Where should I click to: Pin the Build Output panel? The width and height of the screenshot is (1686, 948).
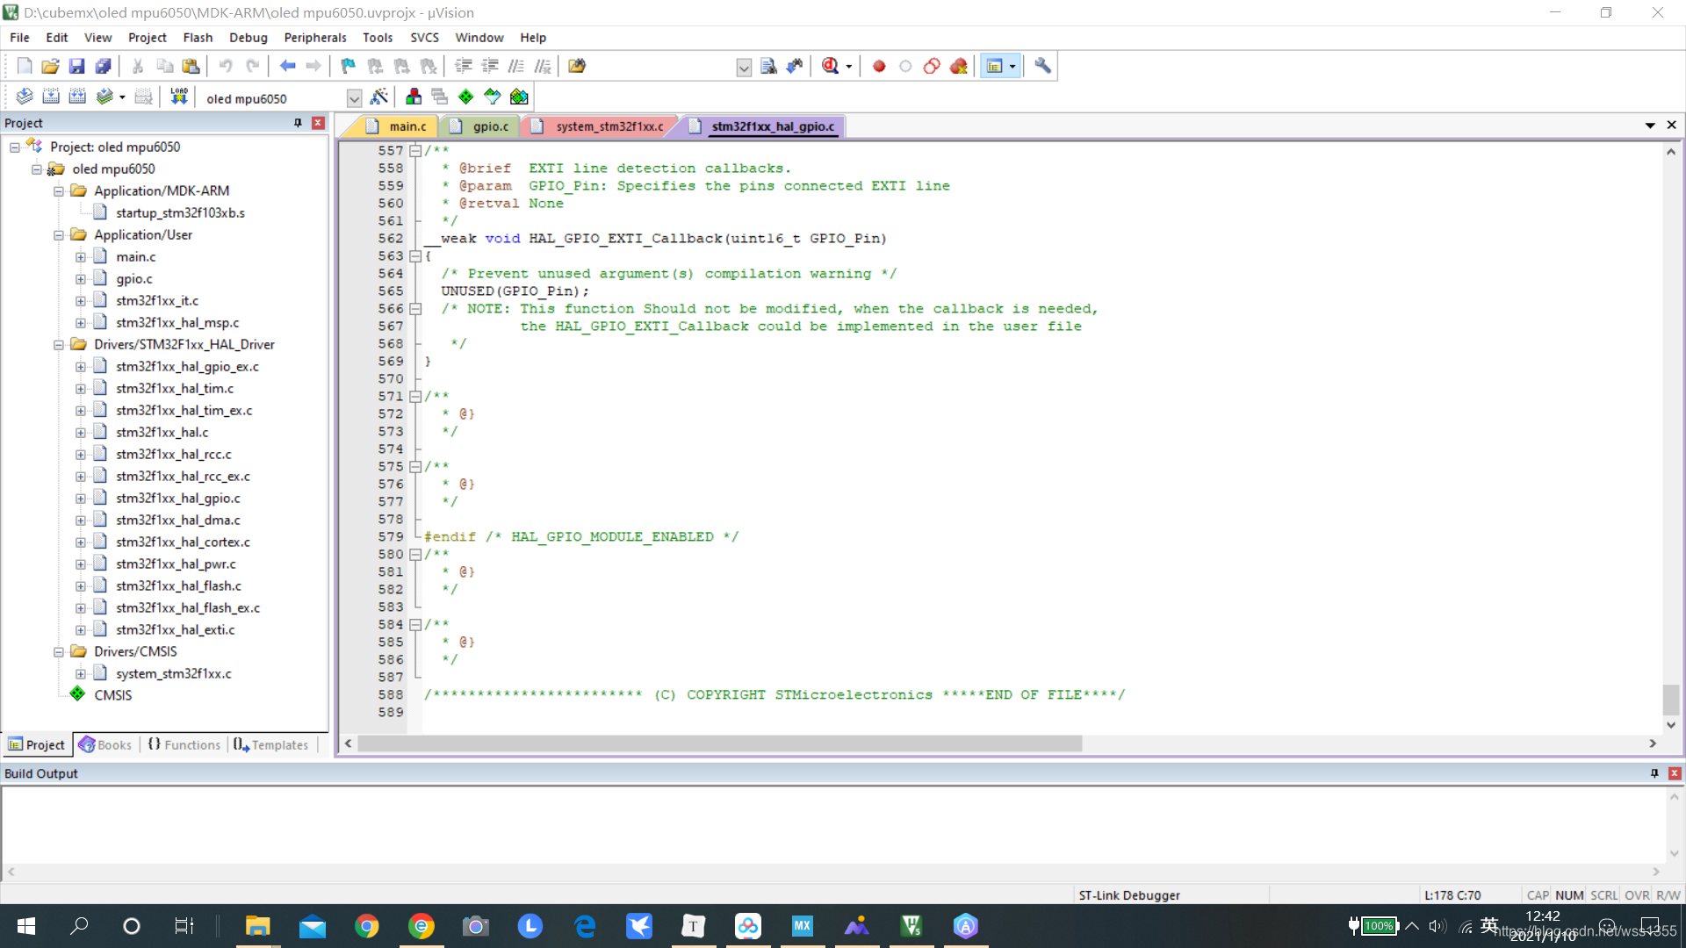coord(1654,773)
